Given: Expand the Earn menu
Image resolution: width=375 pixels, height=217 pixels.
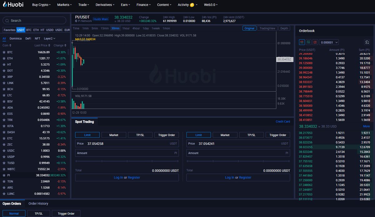Looking at the screenshot, I should coord(126,5).
